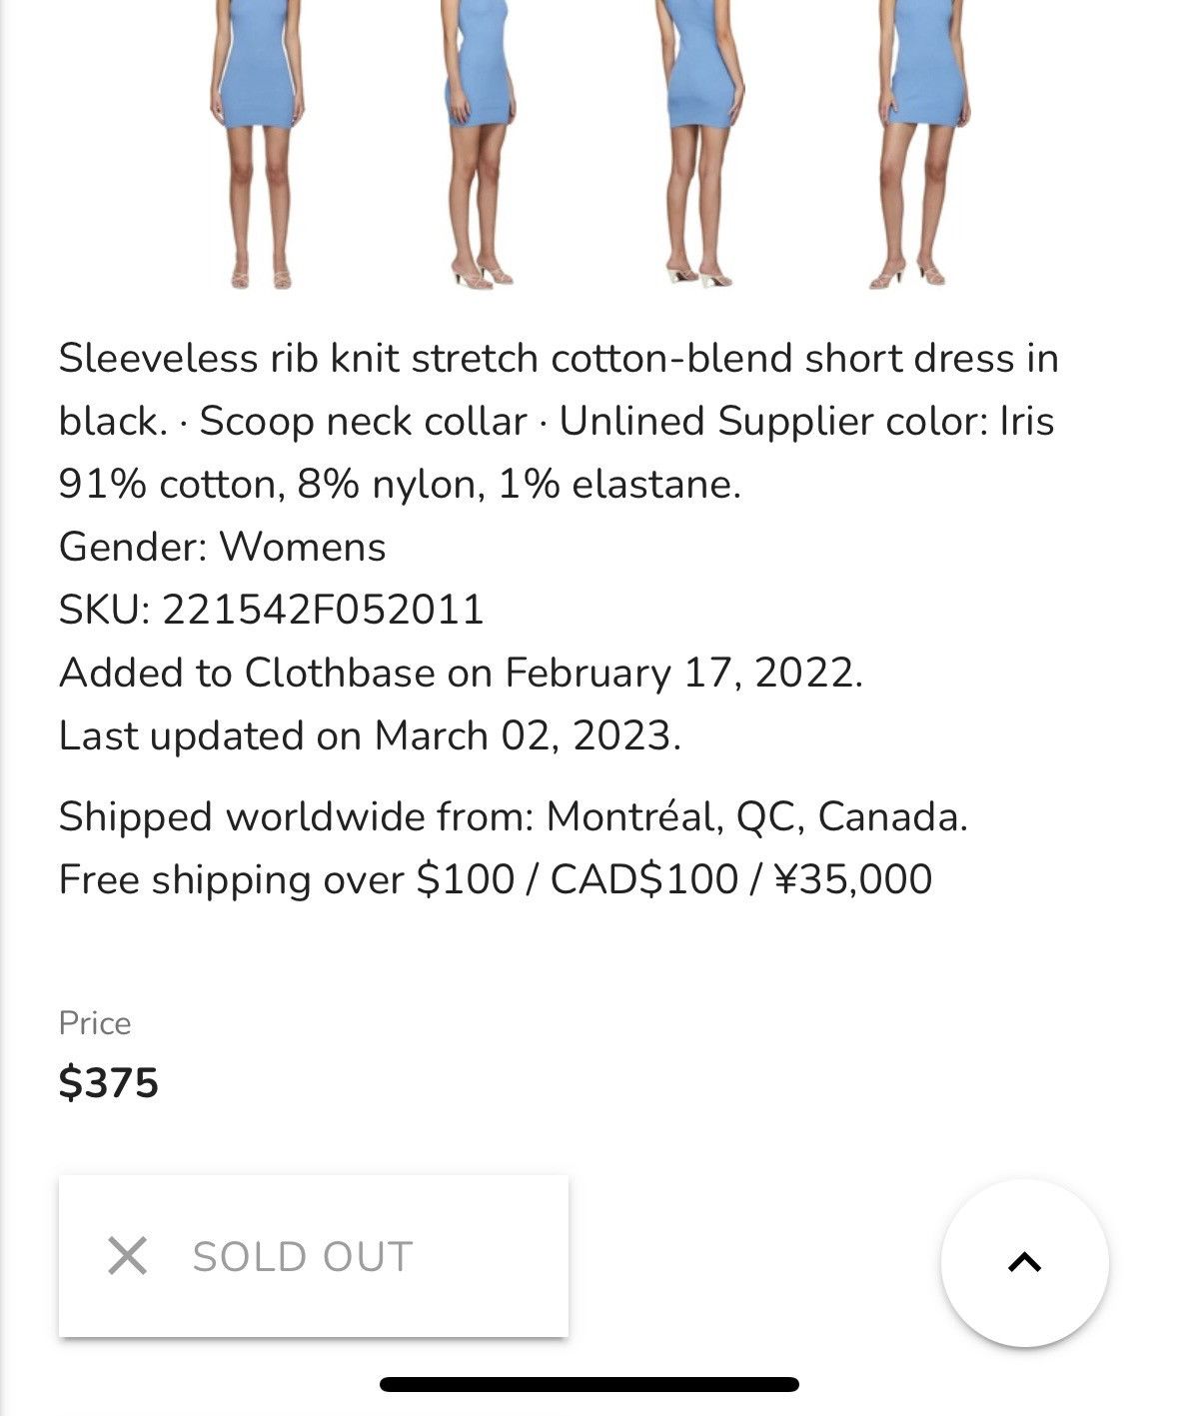Open the first front-view dress thumbnail

coord(257,145)
